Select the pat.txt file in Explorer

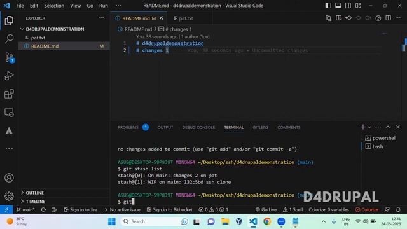point(38,38)
